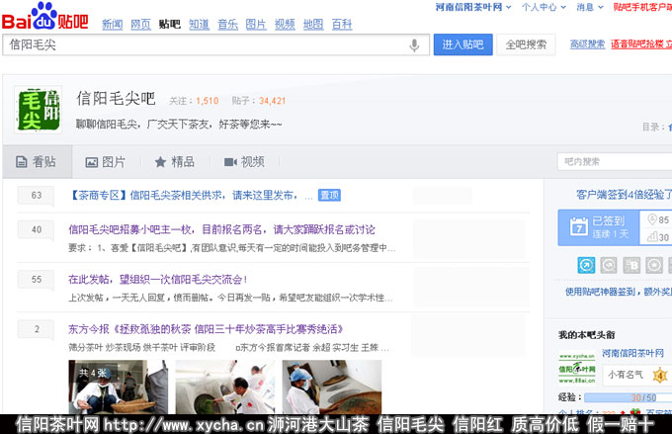Click the 河南信阳茶叶网 user avatar logo

[x=577, y=368]
